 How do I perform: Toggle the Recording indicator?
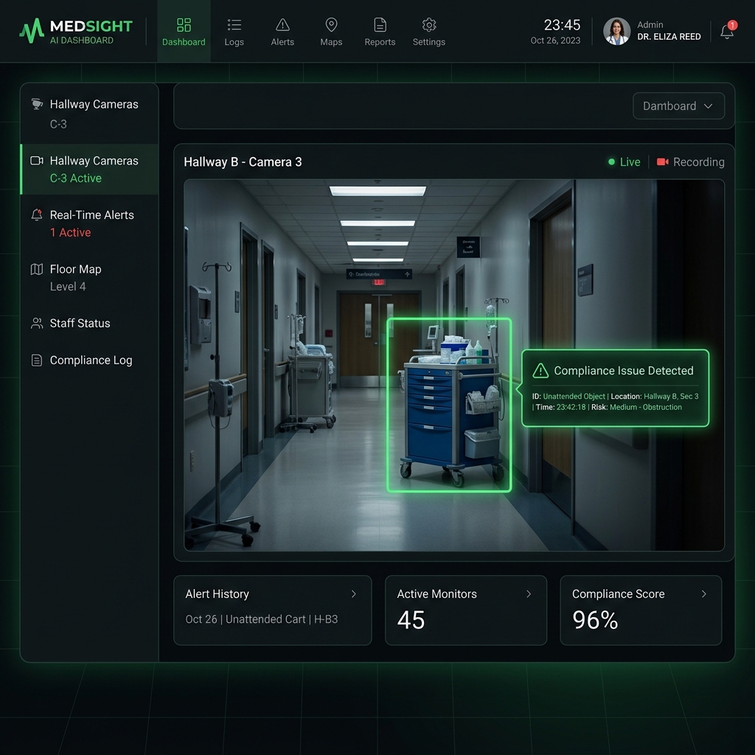[689, 161]
